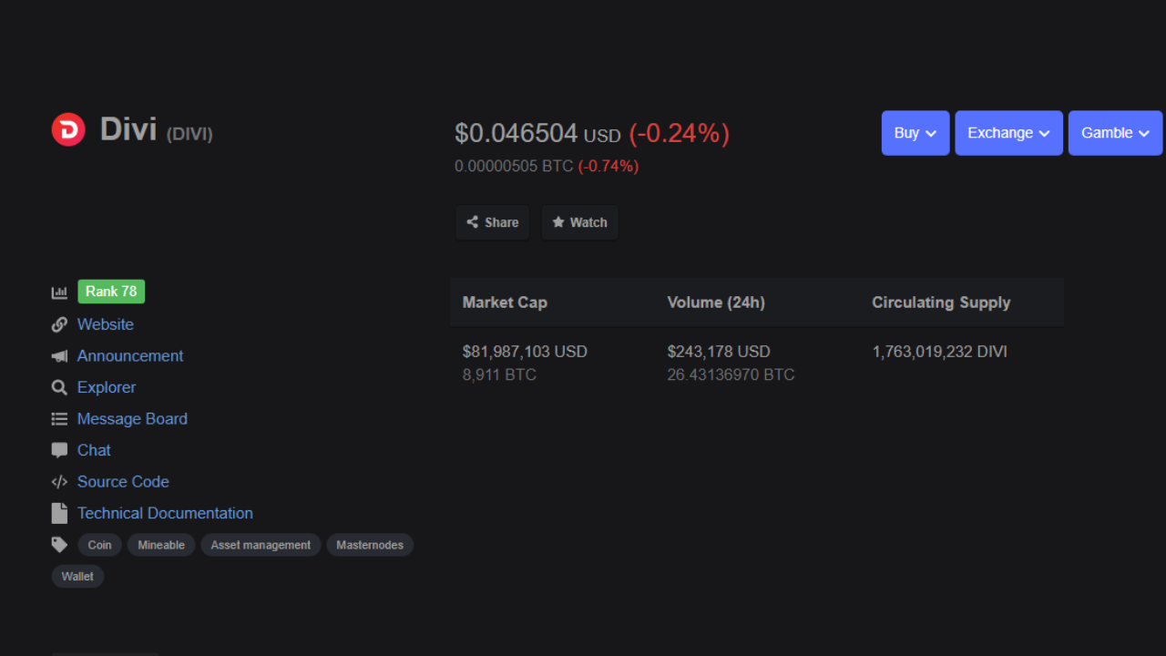
Task: Open Technical Documentation link
Action: 165,513
